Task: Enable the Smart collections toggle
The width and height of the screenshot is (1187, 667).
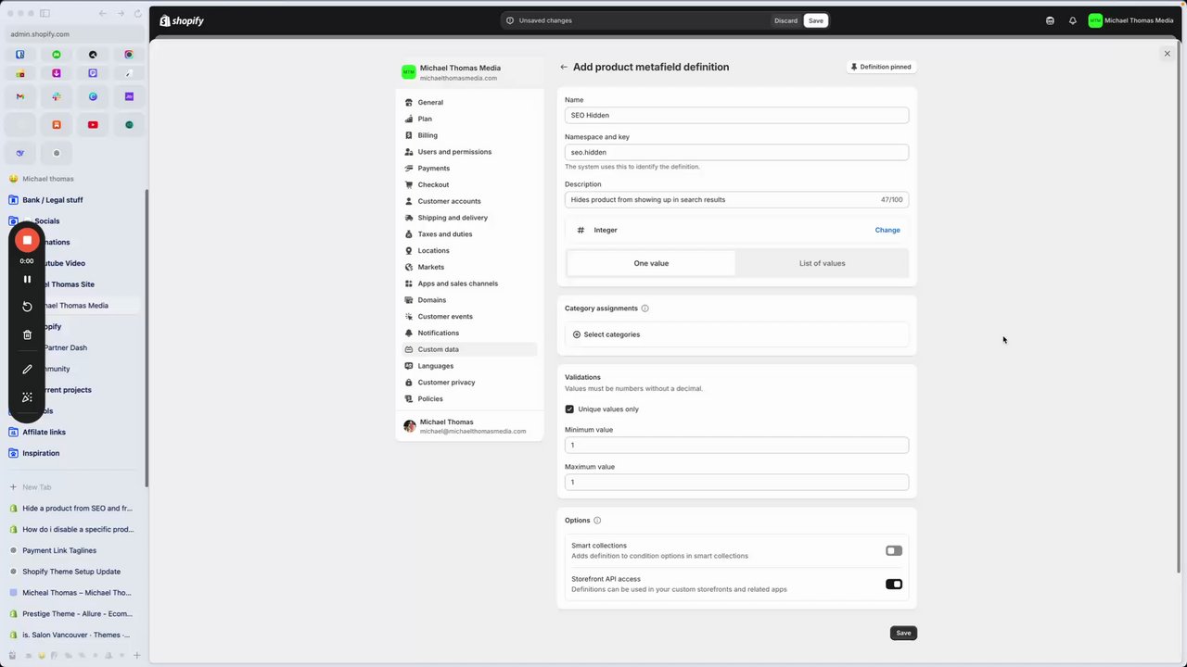Action: click(x=894, y=551)
